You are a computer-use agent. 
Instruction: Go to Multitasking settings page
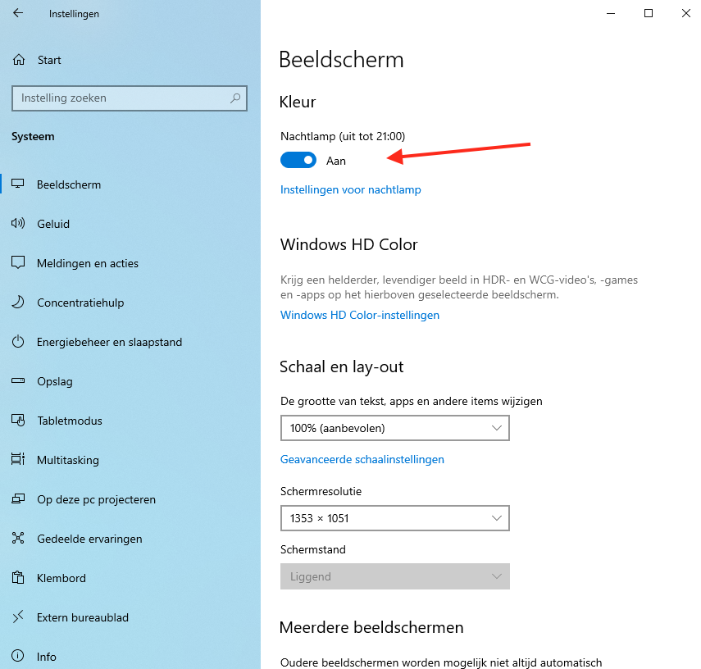point(68,460)
